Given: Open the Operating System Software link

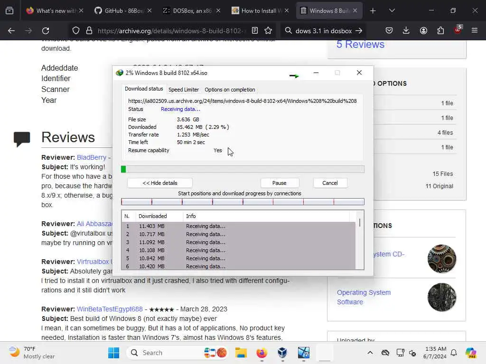Looking at the screenshot, I should tap(364, 297).
